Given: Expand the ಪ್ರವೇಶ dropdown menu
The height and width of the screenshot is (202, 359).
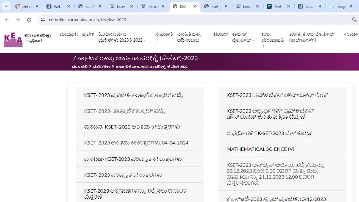Looking at the screenshot, I should pyautogui.click(x=88, y=37).
